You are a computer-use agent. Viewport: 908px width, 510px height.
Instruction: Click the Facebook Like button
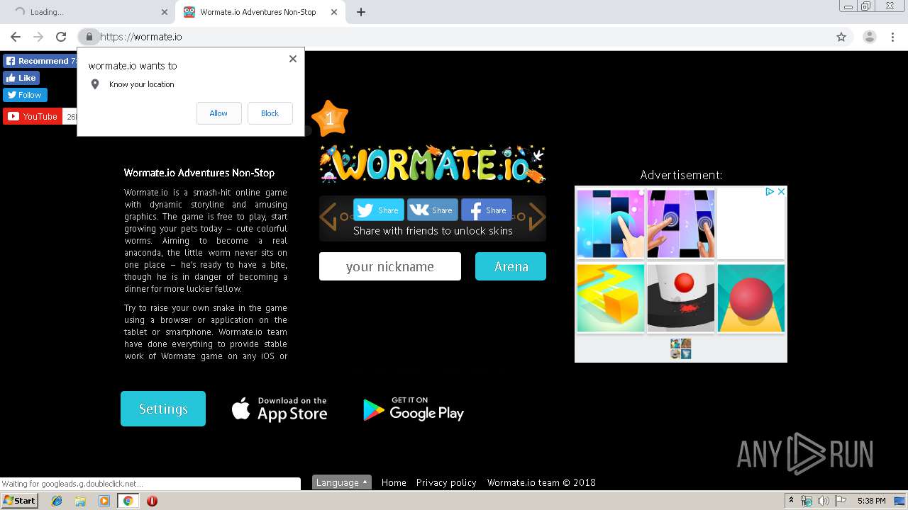coord(21,78)
